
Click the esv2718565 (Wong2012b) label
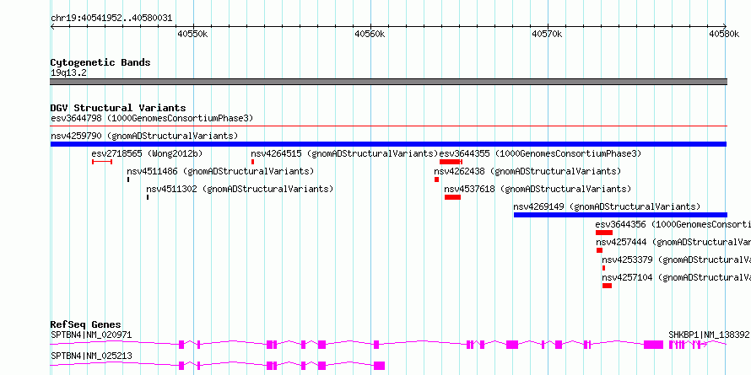[x=147, y=153]
